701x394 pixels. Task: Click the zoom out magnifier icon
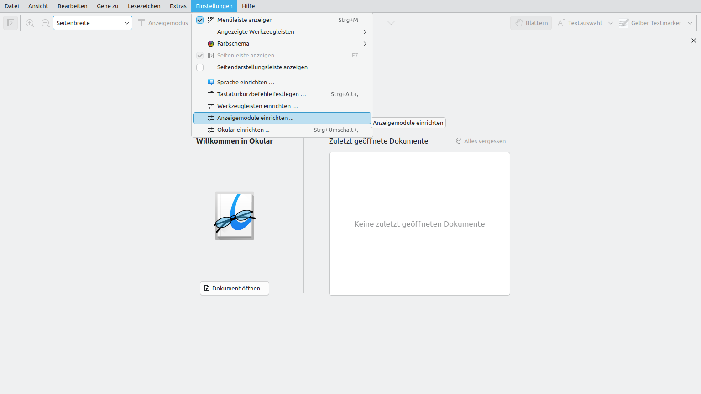point(46,23)
